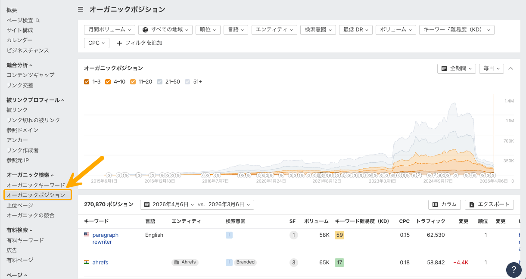Viewport: 526px width, 279px height.
Task: Click the hamburger menu icon beside the title
Action: [x=81, y=9]
